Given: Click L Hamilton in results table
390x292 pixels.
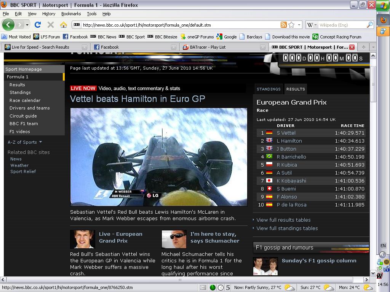Looking at the screenshot, I should click(289, 141).
